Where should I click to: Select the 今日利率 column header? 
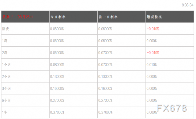pyautogui.click(x=58, y=17)
